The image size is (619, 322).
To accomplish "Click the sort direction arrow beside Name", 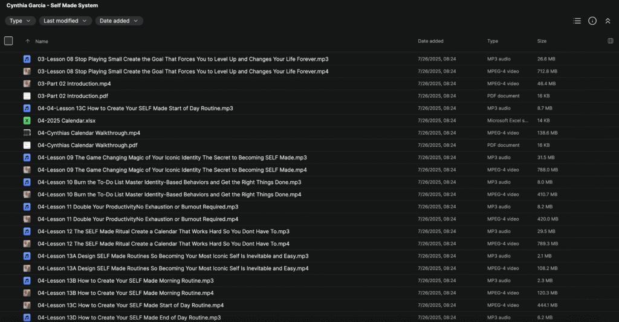I will point(27,42).
